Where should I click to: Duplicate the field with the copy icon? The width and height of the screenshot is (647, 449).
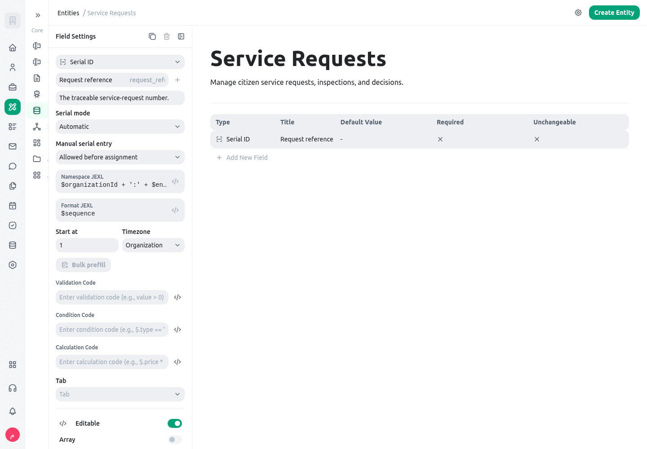152,36
